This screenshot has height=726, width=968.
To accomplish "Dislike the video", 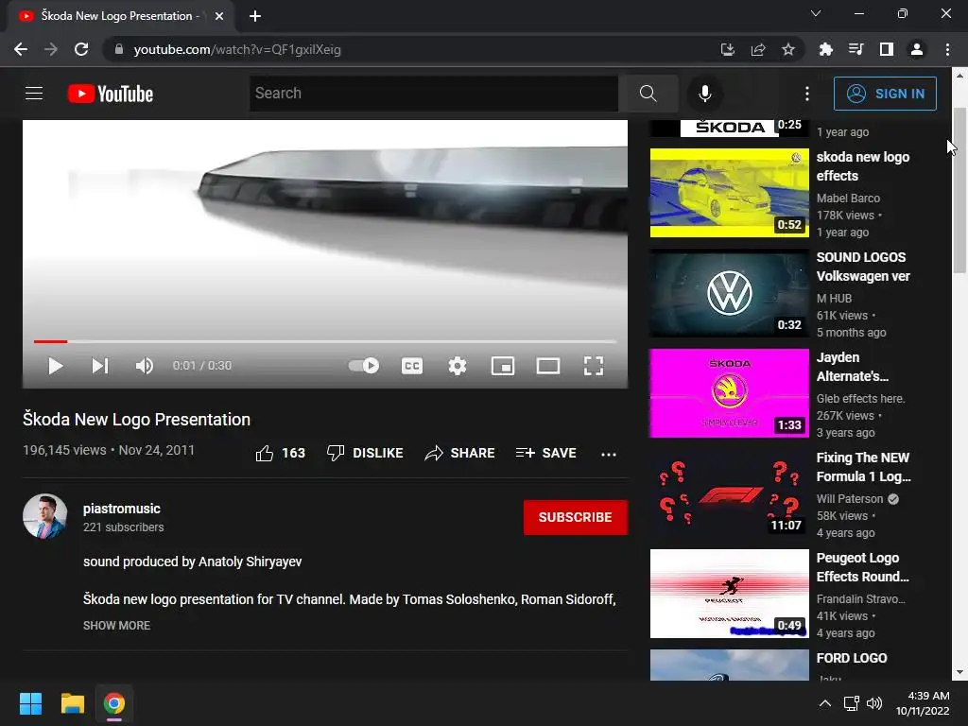I will [365, 453].
